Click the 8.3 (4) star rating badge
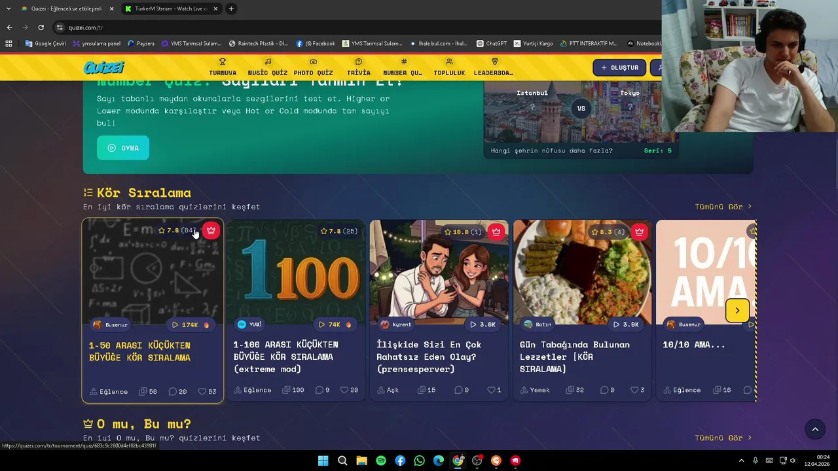838x471 pixels. [608, 232]
